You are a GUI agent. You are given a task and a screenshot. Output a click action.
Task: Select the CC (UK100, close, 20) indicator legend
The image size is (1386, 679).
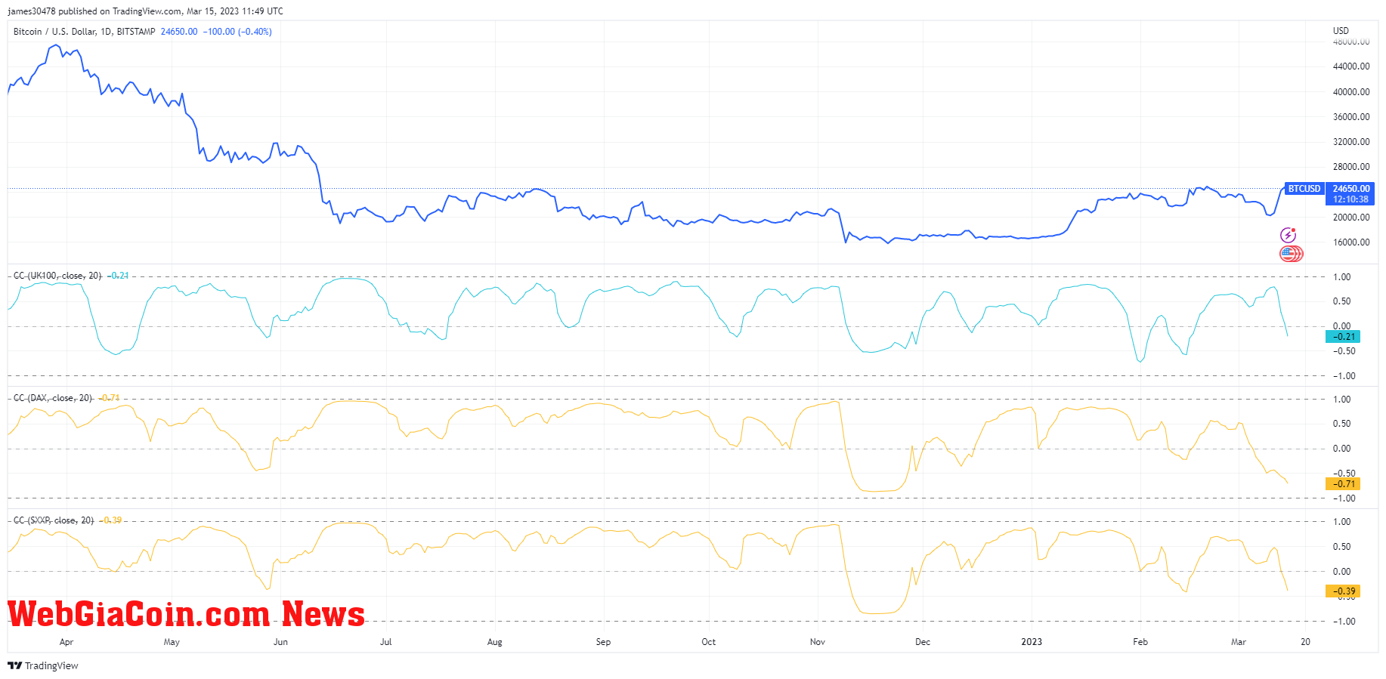pyautogui.click(x=57, y=276)
